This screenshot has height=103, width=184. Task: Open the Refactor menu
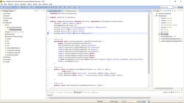pos(11,4)
